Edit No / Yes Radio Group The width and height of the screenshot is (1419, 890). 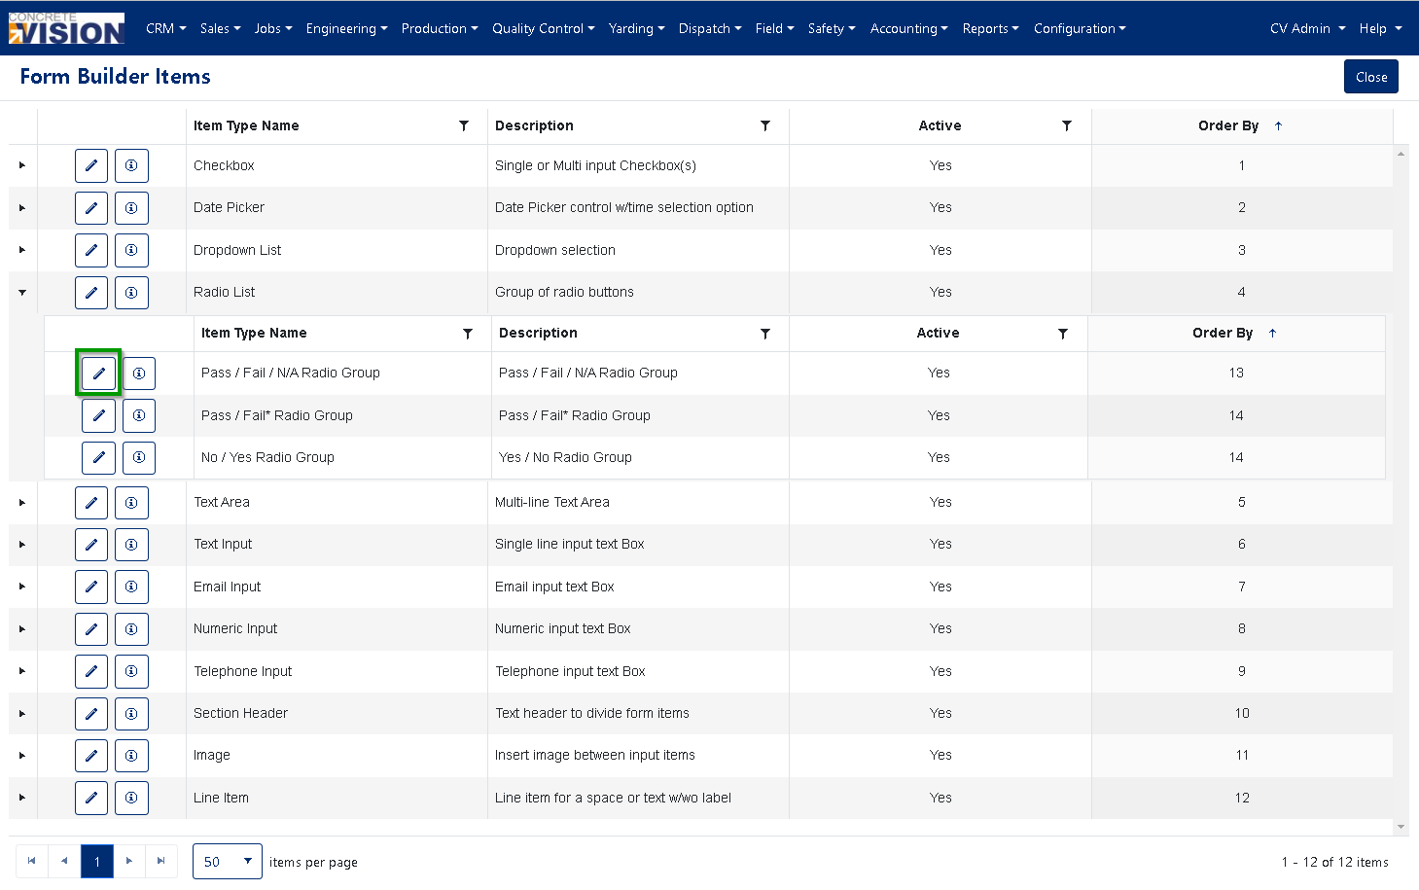point(98,457)
